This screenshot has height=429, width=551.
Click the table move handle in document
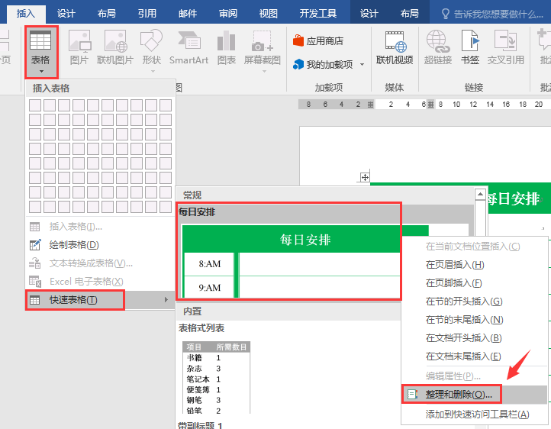point(365,177)
